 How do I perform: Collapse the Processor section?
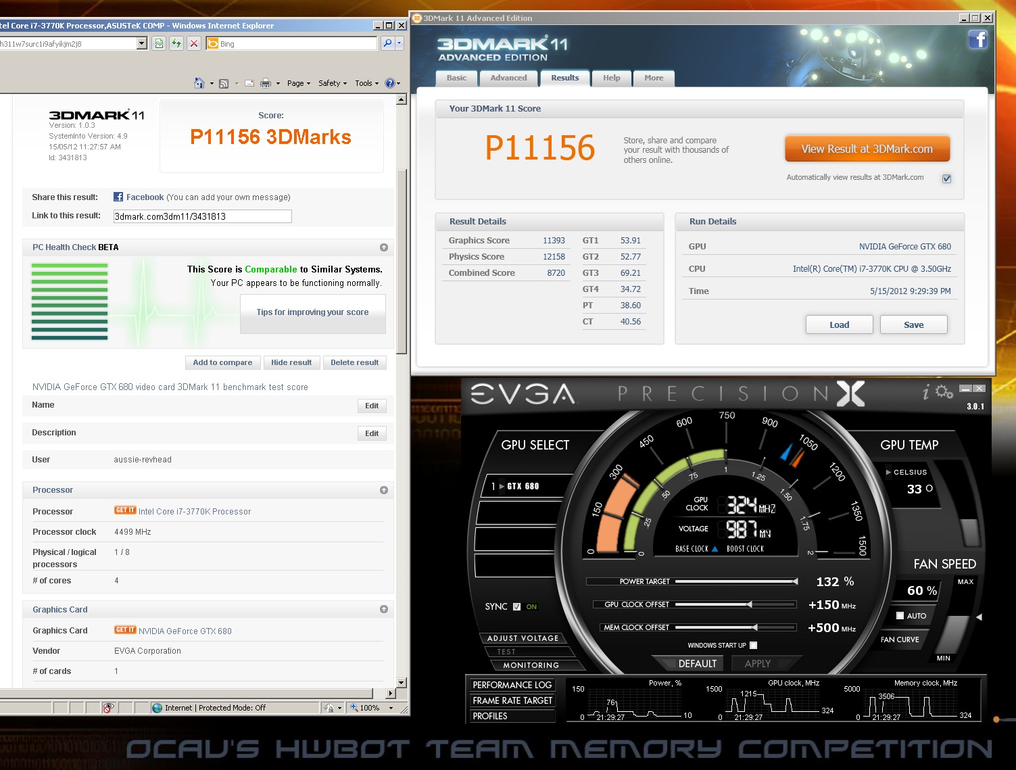pos(384,490)
